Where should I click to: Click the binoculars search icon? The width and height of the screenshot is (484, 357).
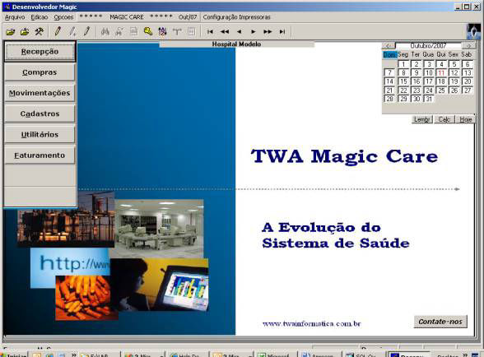tap(105, 31)
